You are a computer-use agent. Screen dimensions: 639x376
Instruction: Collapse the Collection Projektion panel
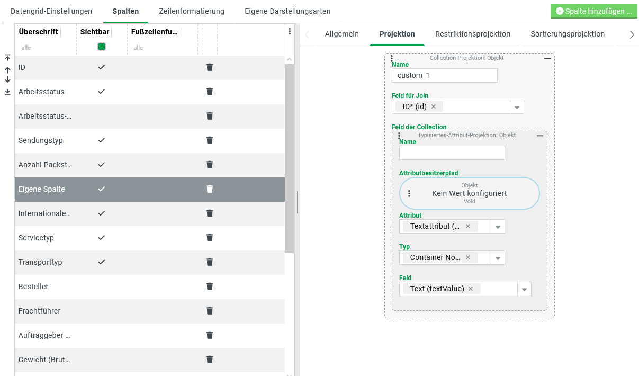click(x=547, y=58)
